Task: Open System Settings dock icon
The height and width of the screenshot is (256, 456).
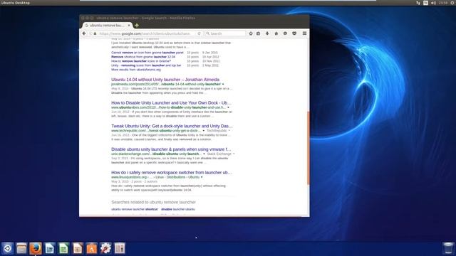Action: coord(105,248)
